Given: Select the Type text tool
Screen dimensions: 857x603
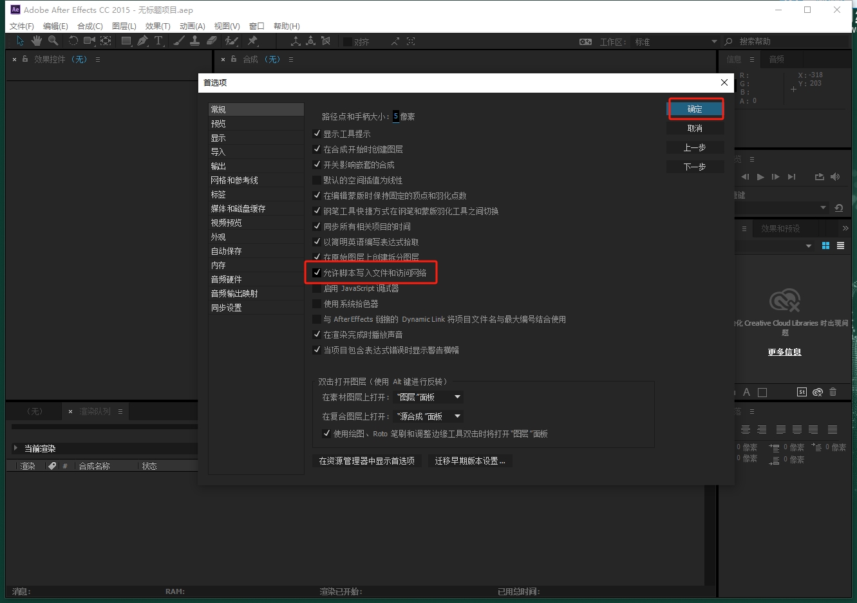Looking at the screenshot, I should click(158, 41).
